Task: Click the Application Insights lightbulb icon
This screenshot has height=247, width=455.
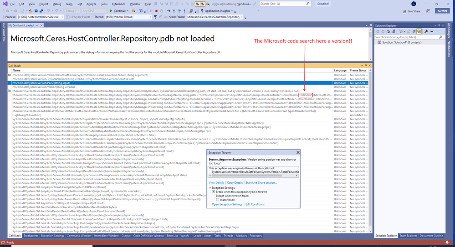Action: (202, 11)
